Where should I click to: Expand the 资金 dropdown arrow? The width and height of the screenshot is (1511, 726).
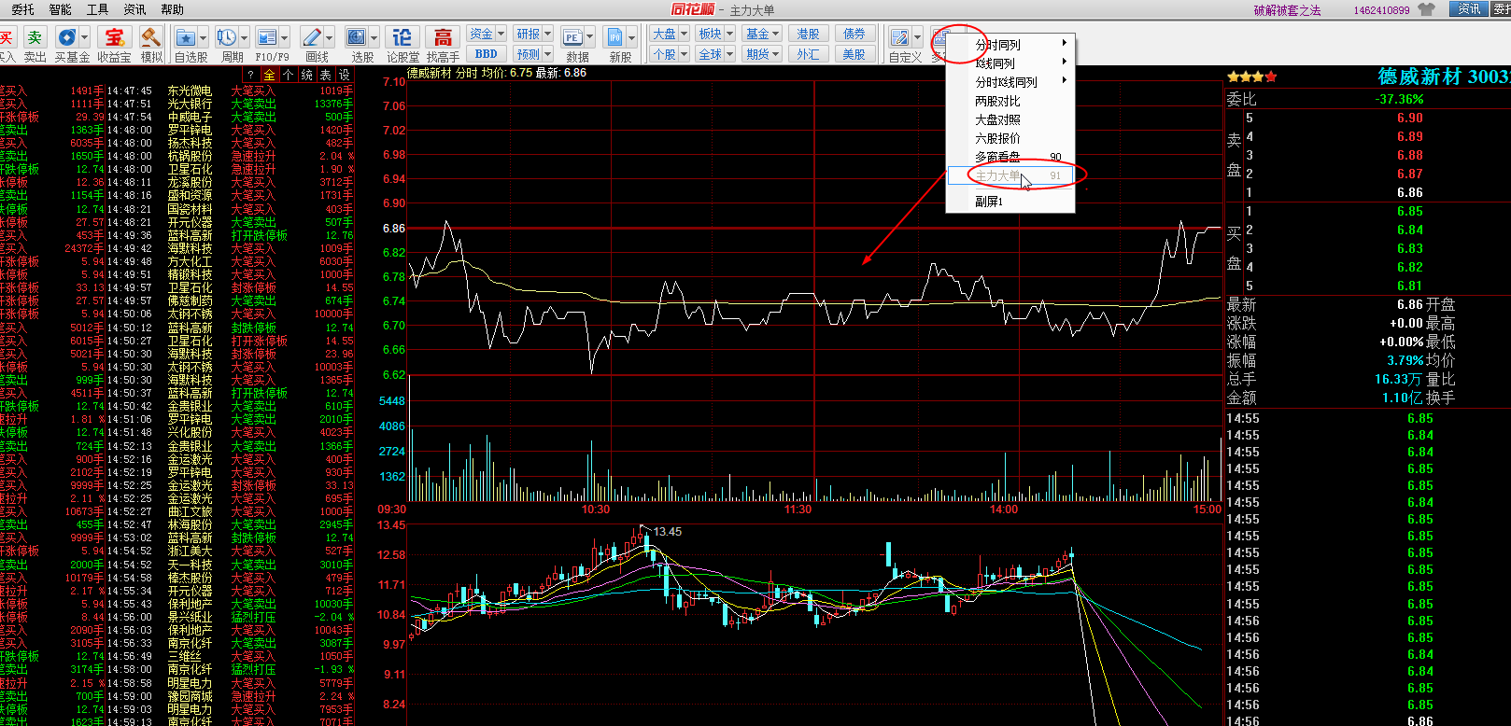click(x=501, y=34)
